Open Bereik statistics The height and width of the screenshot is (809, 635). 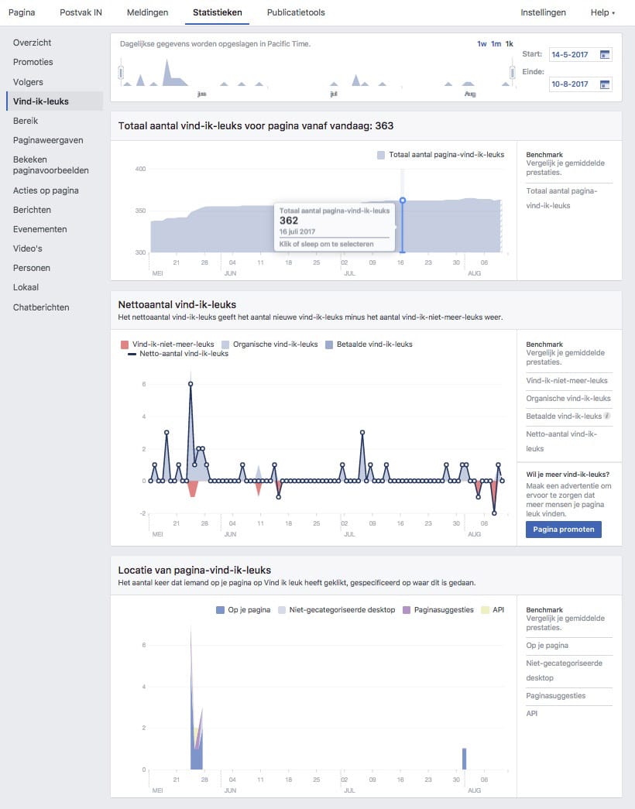coord(26,121)
